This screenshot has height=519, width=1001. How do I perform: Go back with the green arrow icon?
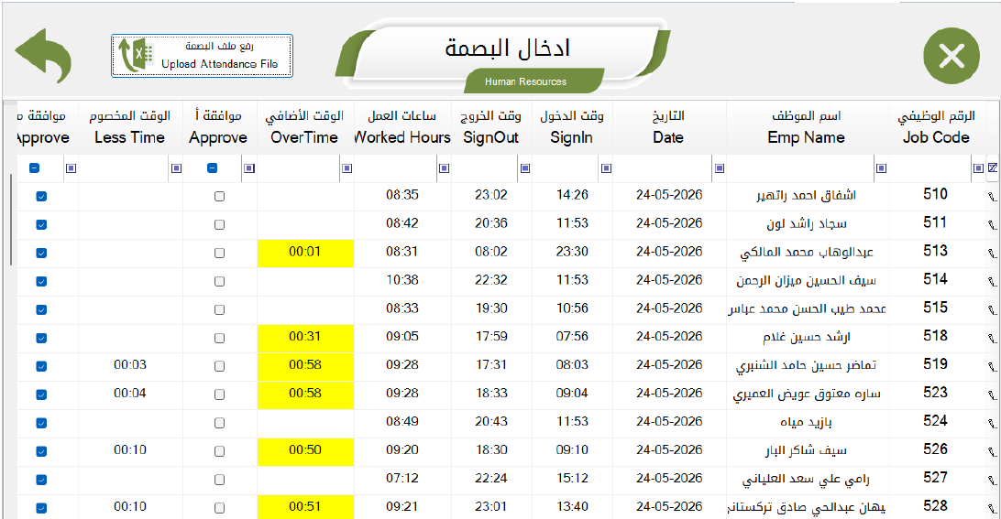[x=43, y=56]
